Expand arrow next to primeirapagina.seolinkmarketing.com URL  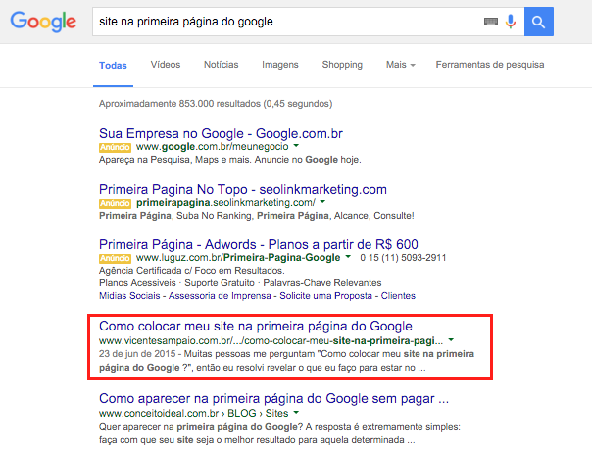322,202
